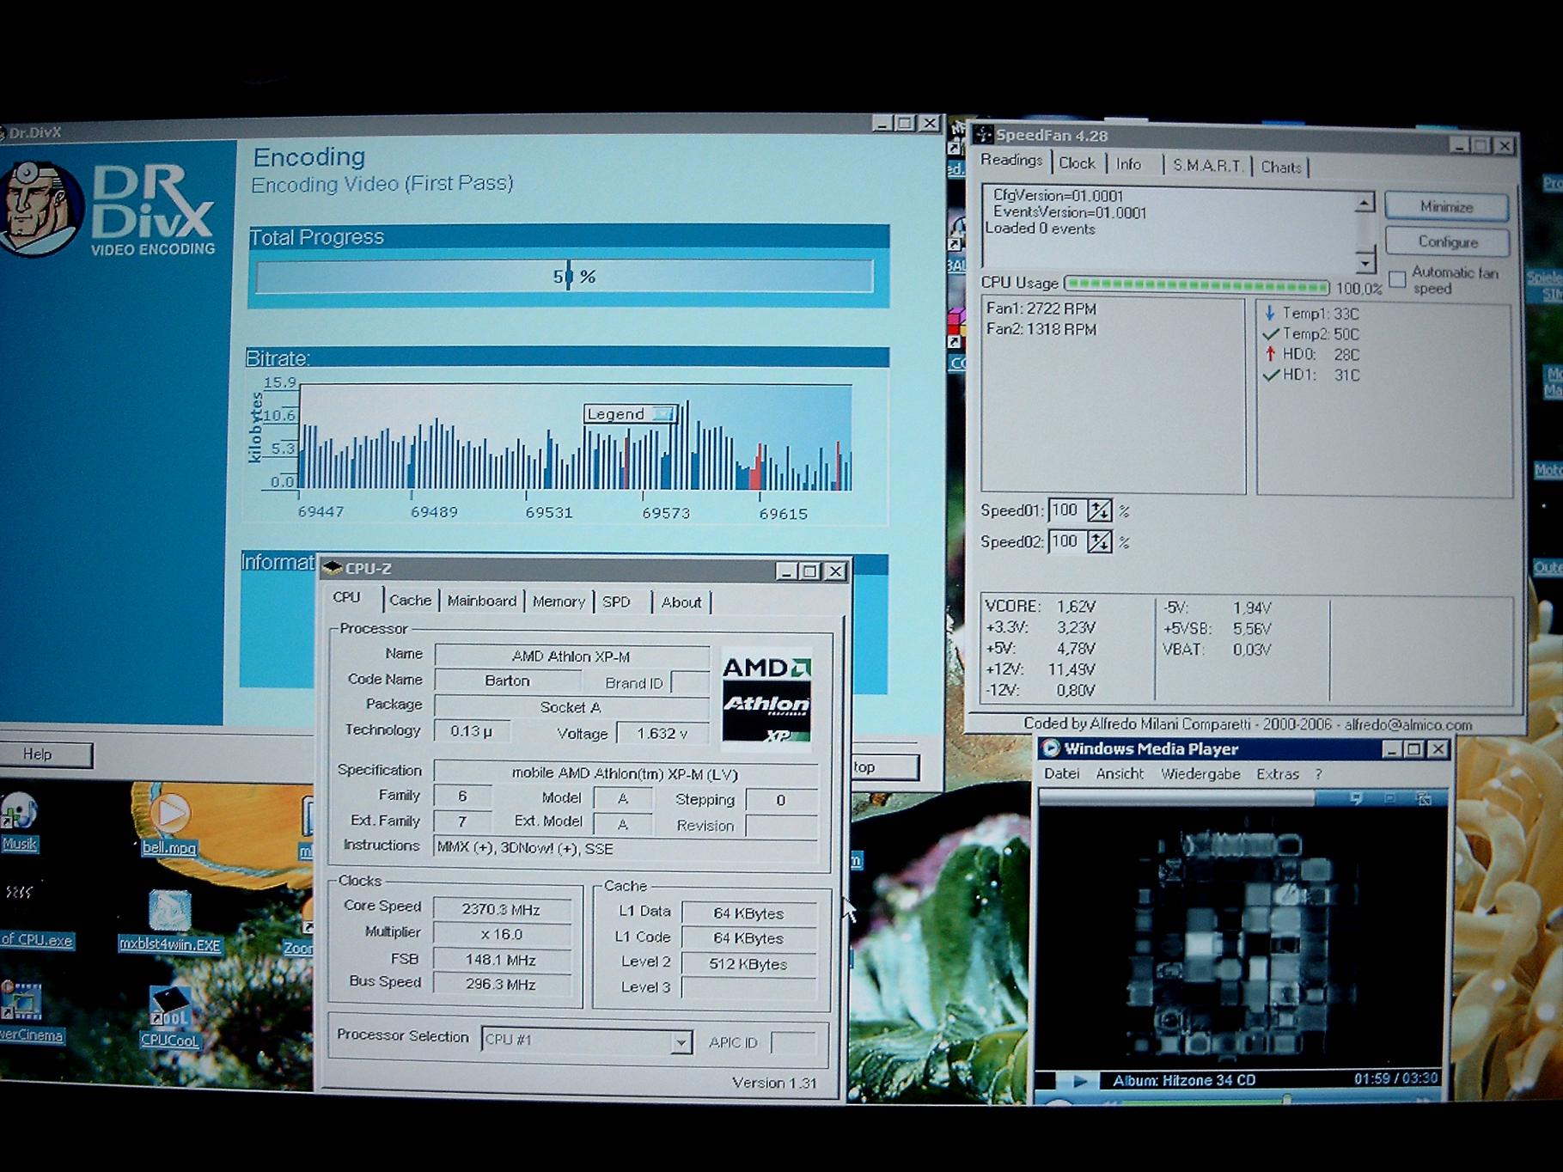Switch to the Memory tab in CPU-Z
1563x1172 pixels.
tap(559, 602)
